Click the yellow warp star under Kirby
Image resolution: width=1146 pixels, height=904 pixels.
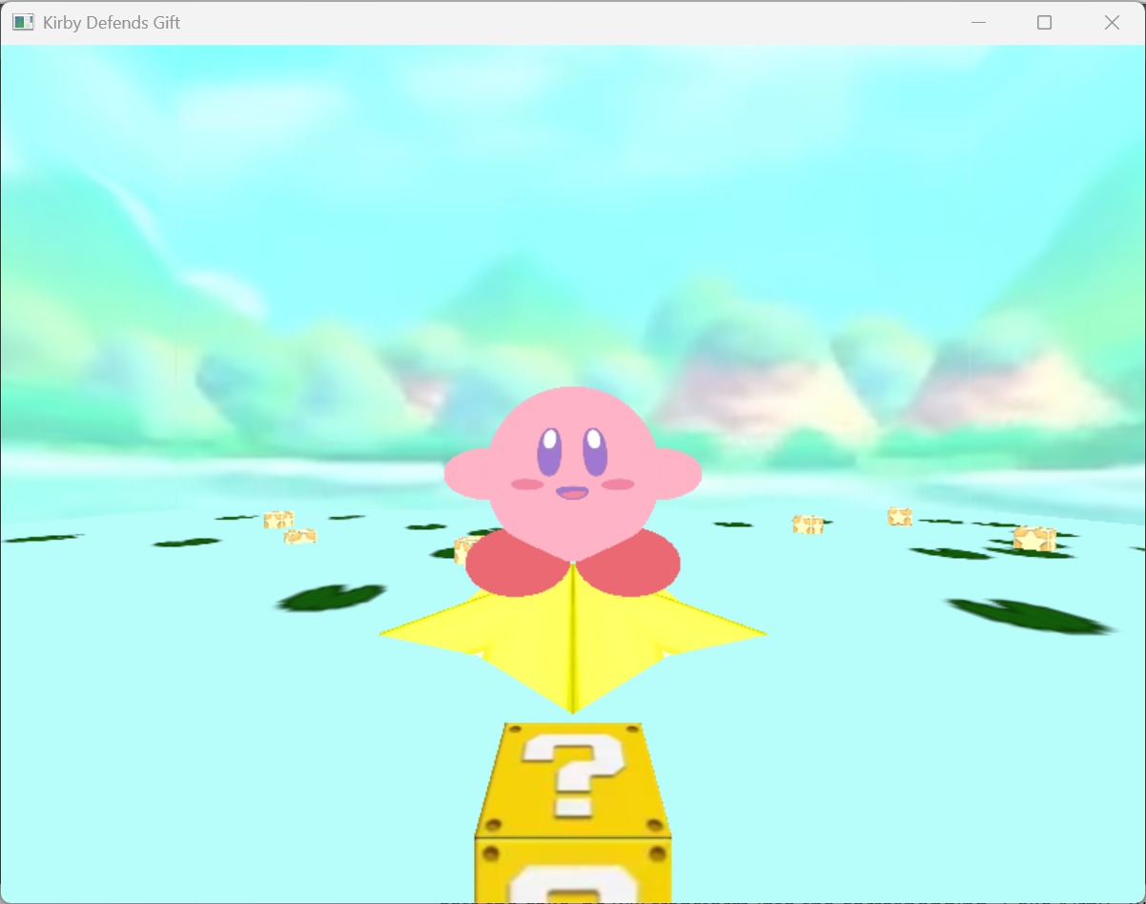pos(573,637)
